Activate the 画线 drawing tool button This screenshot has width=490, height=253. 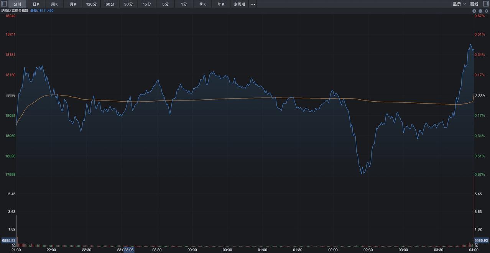point(474,4)
